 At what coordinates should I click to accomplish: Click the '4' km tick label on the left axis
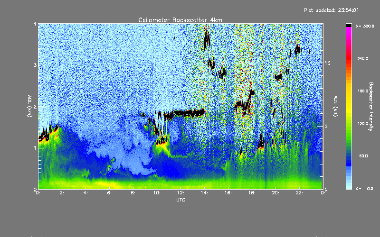[35, 24]
